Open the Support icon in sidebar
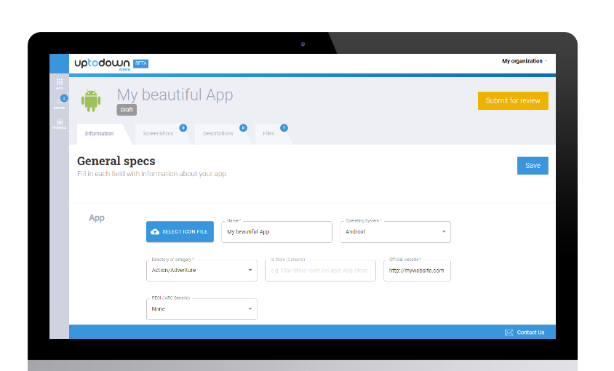 [x=59, y=103]
